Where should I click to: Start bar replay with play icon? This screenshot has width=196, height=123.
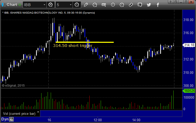point(113,5)
